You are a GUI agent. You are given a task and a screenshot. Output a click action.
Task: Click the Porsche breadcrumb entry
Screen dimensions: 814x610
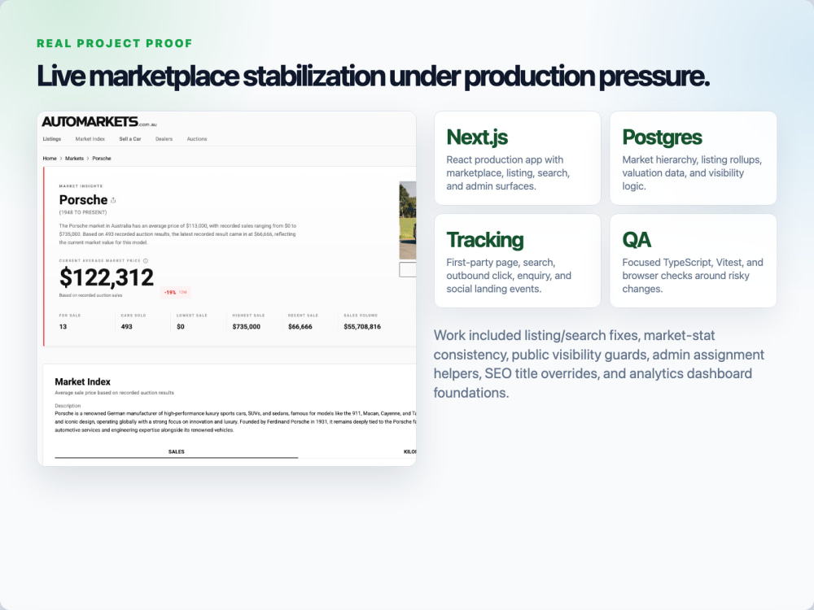point(102,159)
